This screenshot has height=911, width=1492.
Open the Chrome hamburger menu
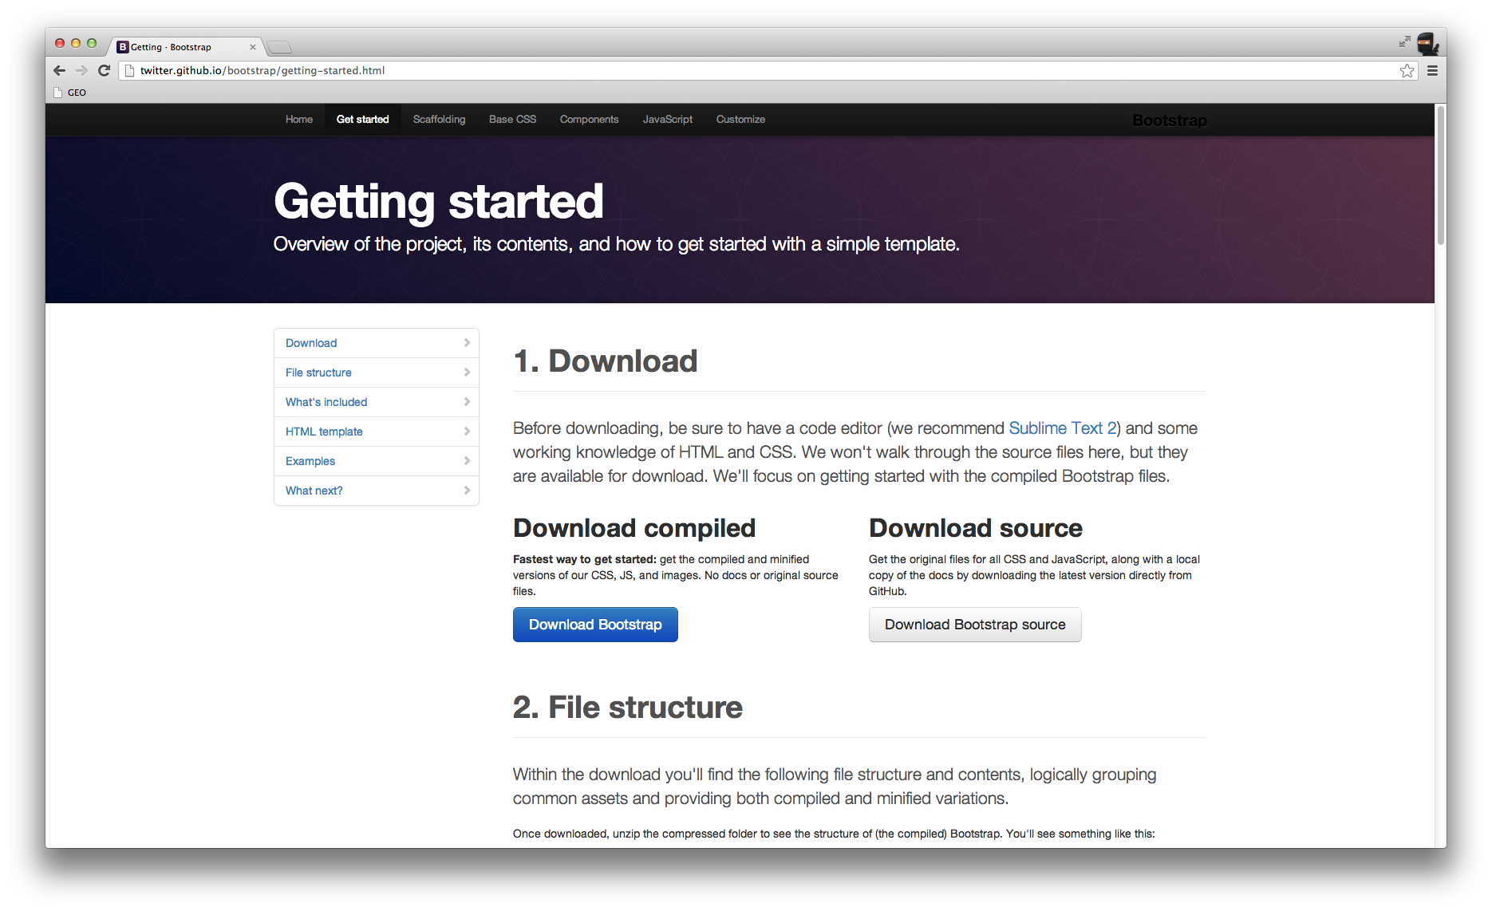point(1432,71)
